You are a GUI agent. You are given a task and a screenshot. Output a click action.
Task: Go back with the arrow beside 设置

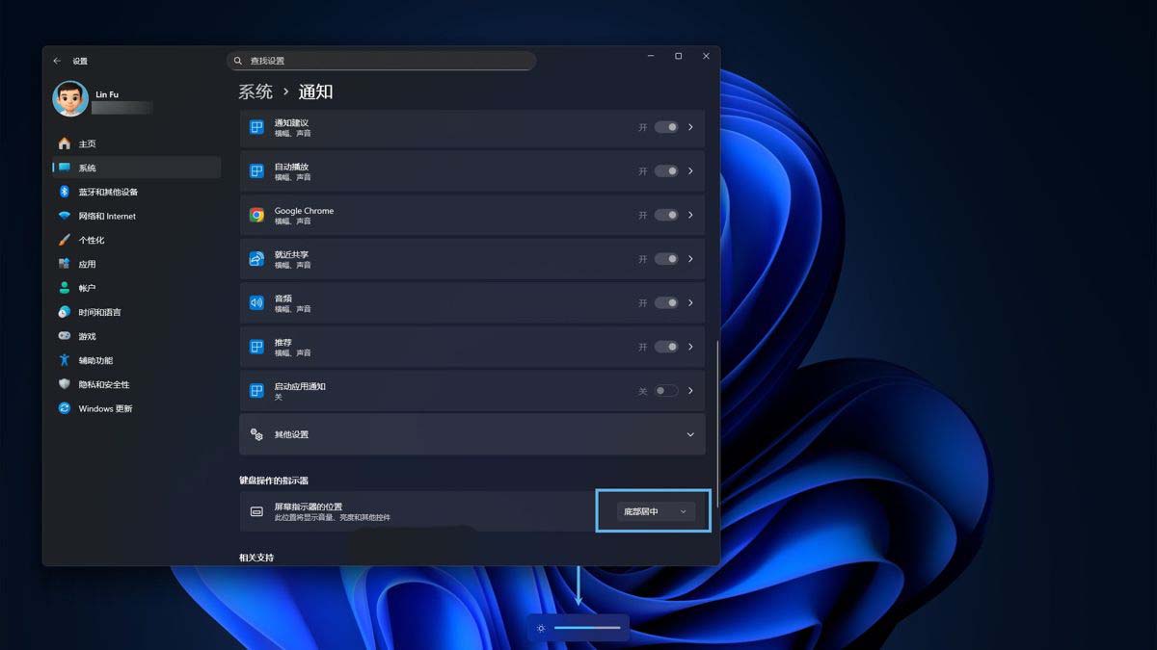[x=57, y=61]
